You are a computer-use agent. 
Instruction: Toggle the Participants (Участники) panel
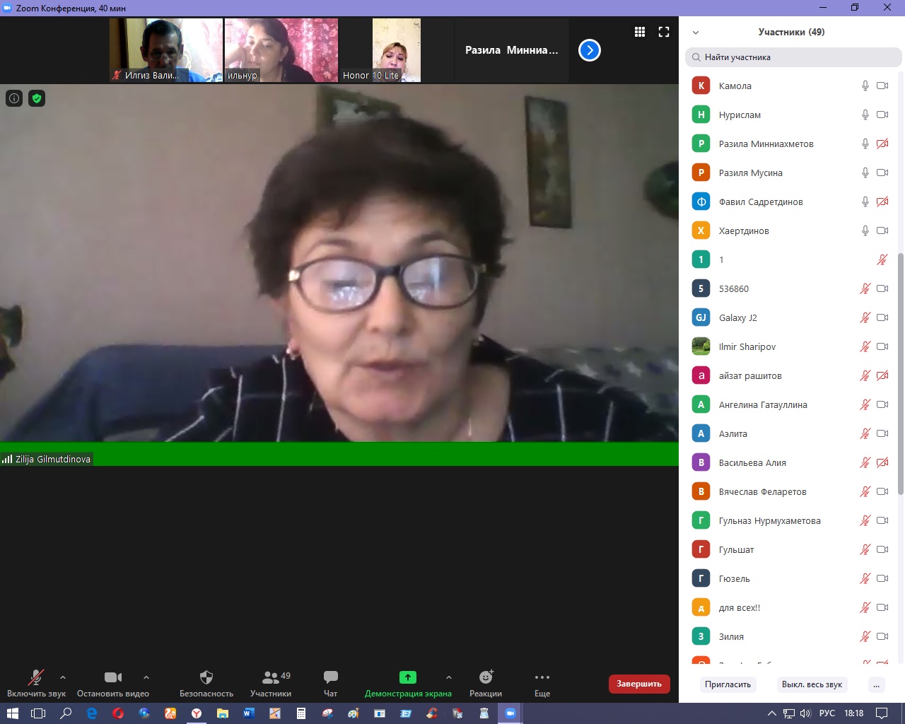coord(271,678)
